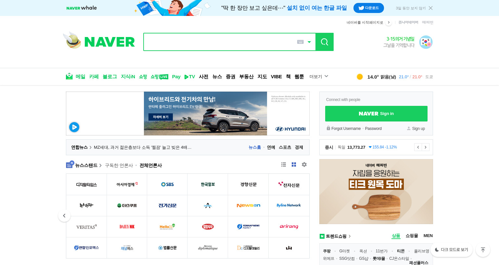Screen dimensions: 499x265
Task: Click the 뉴스스탠드 heading link
Action: click(x=86, y=165)
